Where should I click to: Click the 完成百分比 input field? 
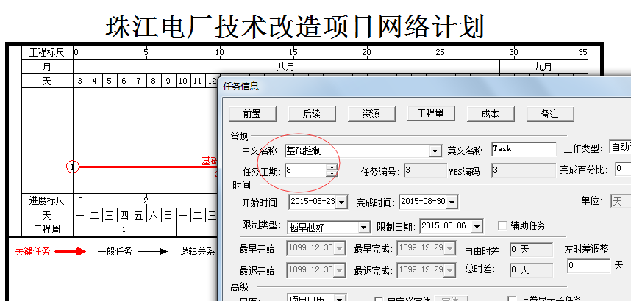coord(622,170)
